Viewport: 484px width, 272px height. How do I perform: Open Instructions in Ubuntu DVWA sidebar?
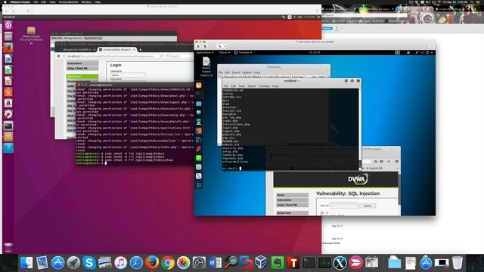pyautogui.click(x=82, y=63)
